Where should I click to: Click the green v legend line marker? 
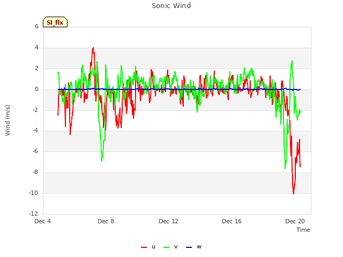[x=167, y=247]
